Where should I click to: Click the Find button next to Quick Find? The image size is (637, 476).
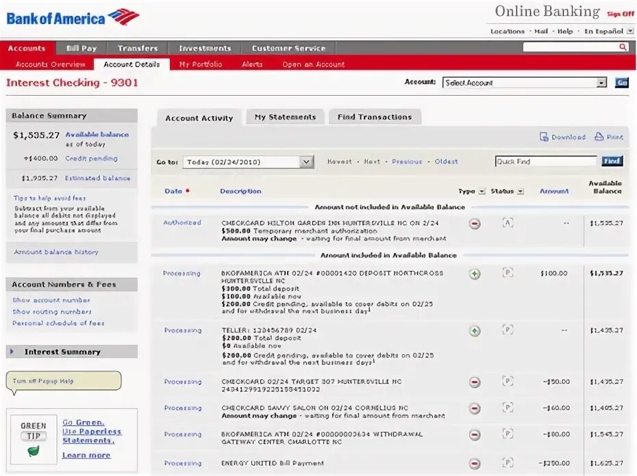pos(612,161)
